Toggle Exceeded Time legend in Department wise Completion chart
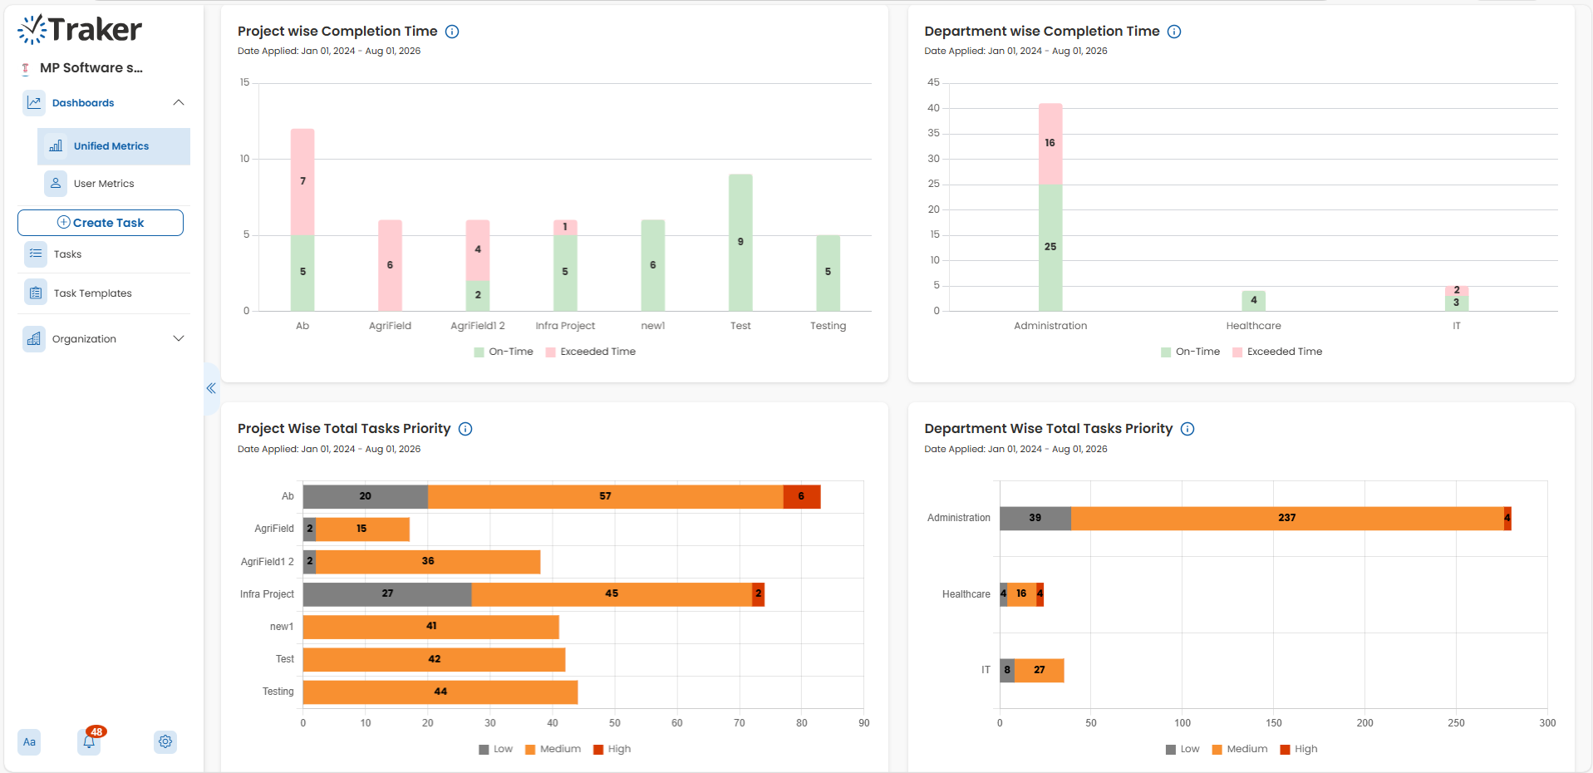The width and height of the screenshot is (1593, 773). coord(1277,352)
